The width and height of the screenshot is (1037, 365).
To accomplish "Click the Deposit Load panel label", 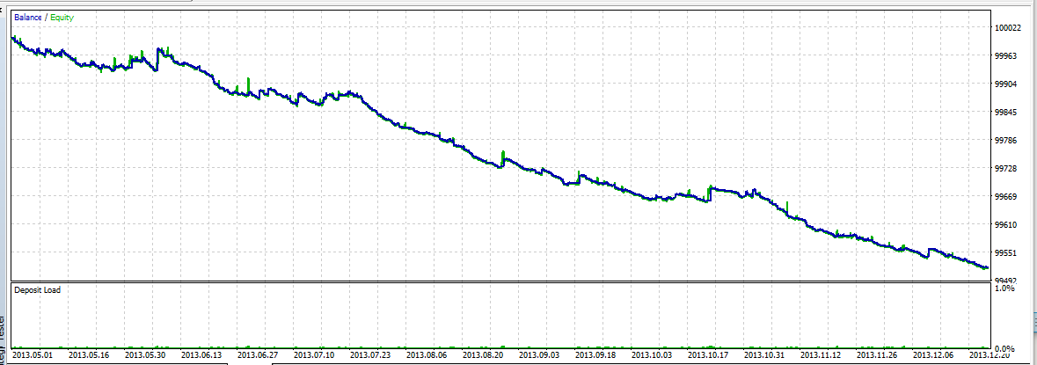I will pos(37,289).
